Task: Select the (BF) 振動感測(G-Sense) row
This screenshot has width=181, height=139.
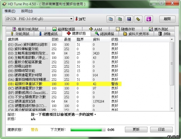Action: 64,93
